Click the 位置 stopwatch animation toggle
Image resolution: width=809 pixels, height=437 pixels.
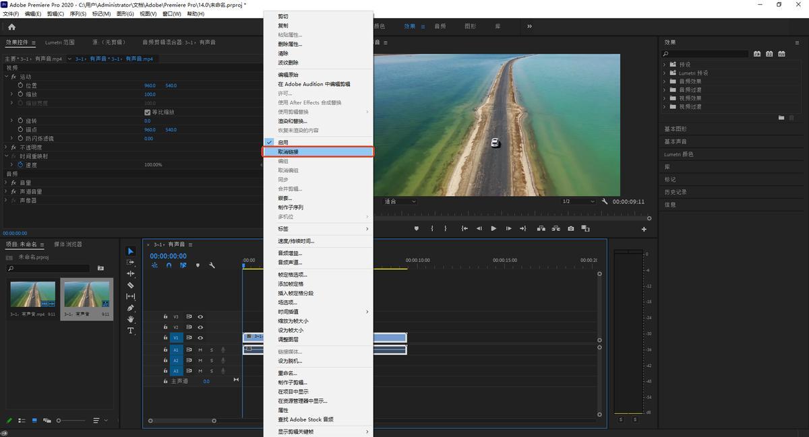20,86
